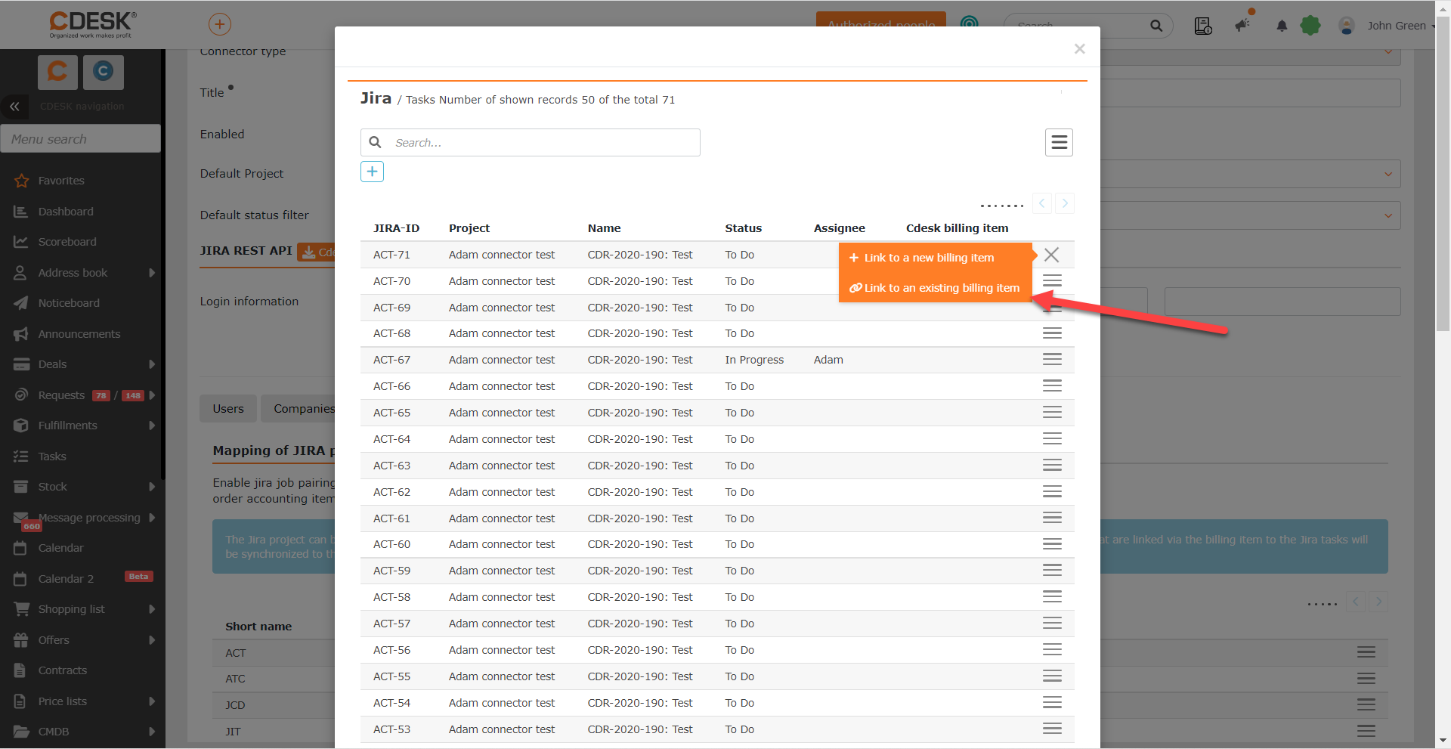The height and width of the screenshot is (749, 1451).
Task: Sort by Status column header
Action: click(743, 228)
